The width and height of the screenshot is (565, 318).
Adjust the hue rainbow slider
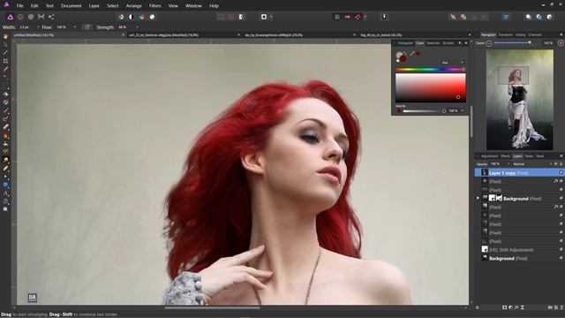point(430,69)
